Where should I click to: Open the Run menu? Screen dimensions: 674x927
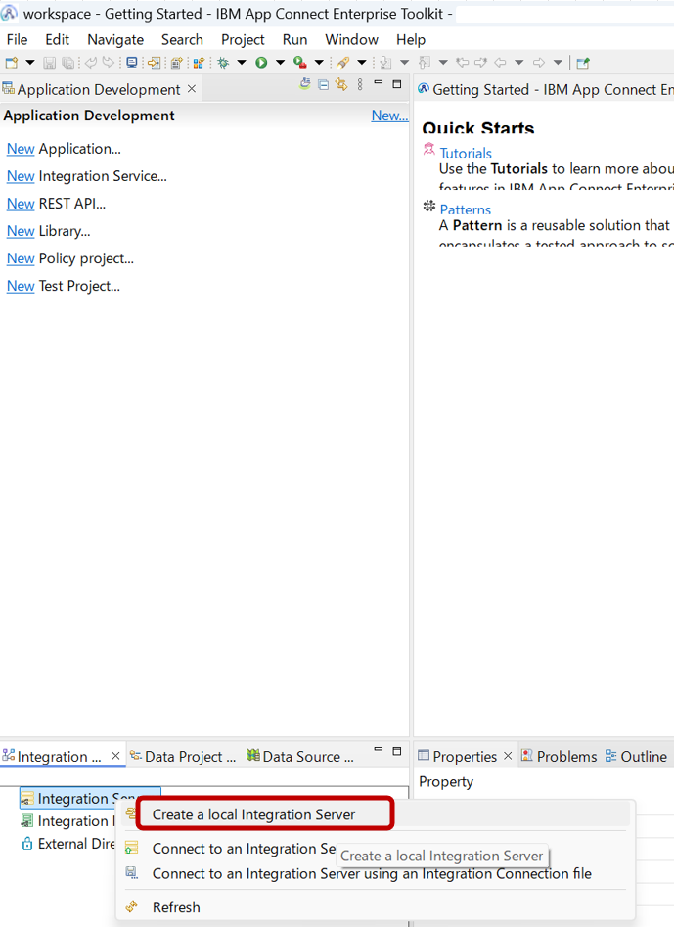294,39
